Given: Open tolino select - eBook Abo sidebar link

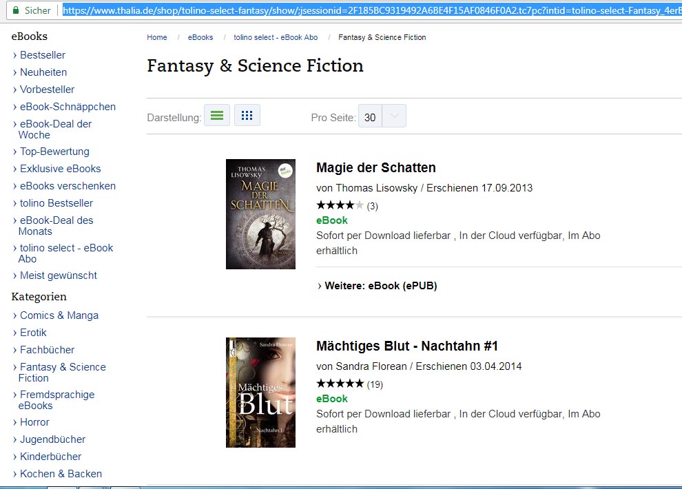Looking at the screenshot, I should pyautogui.click(x=66, y=253).
